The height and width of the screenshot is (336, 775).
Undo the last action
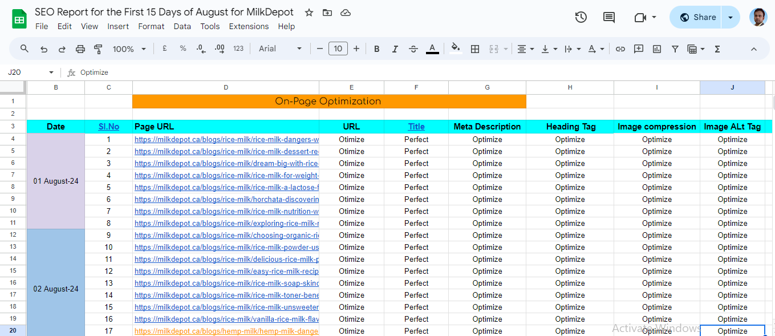tap(43, 49)
